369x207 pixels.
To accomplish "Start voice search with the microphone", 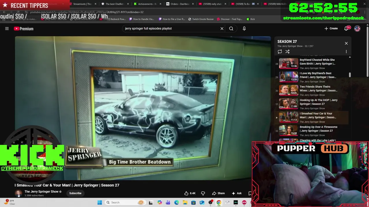I will [x=244, y=28].
